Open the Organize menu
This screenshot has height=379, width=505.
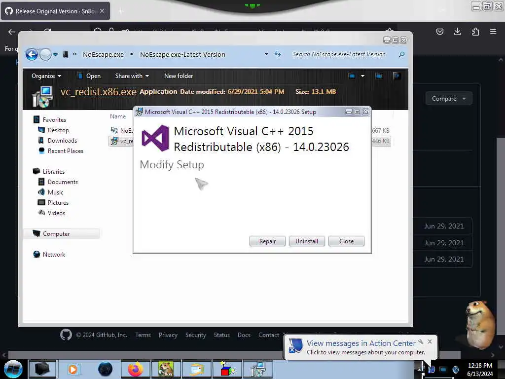(x=46, y=76)
